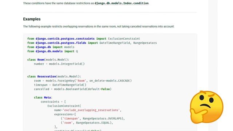Select the 'from django.db import models' line
Screen dimensions: 233x131
(51, 47)
